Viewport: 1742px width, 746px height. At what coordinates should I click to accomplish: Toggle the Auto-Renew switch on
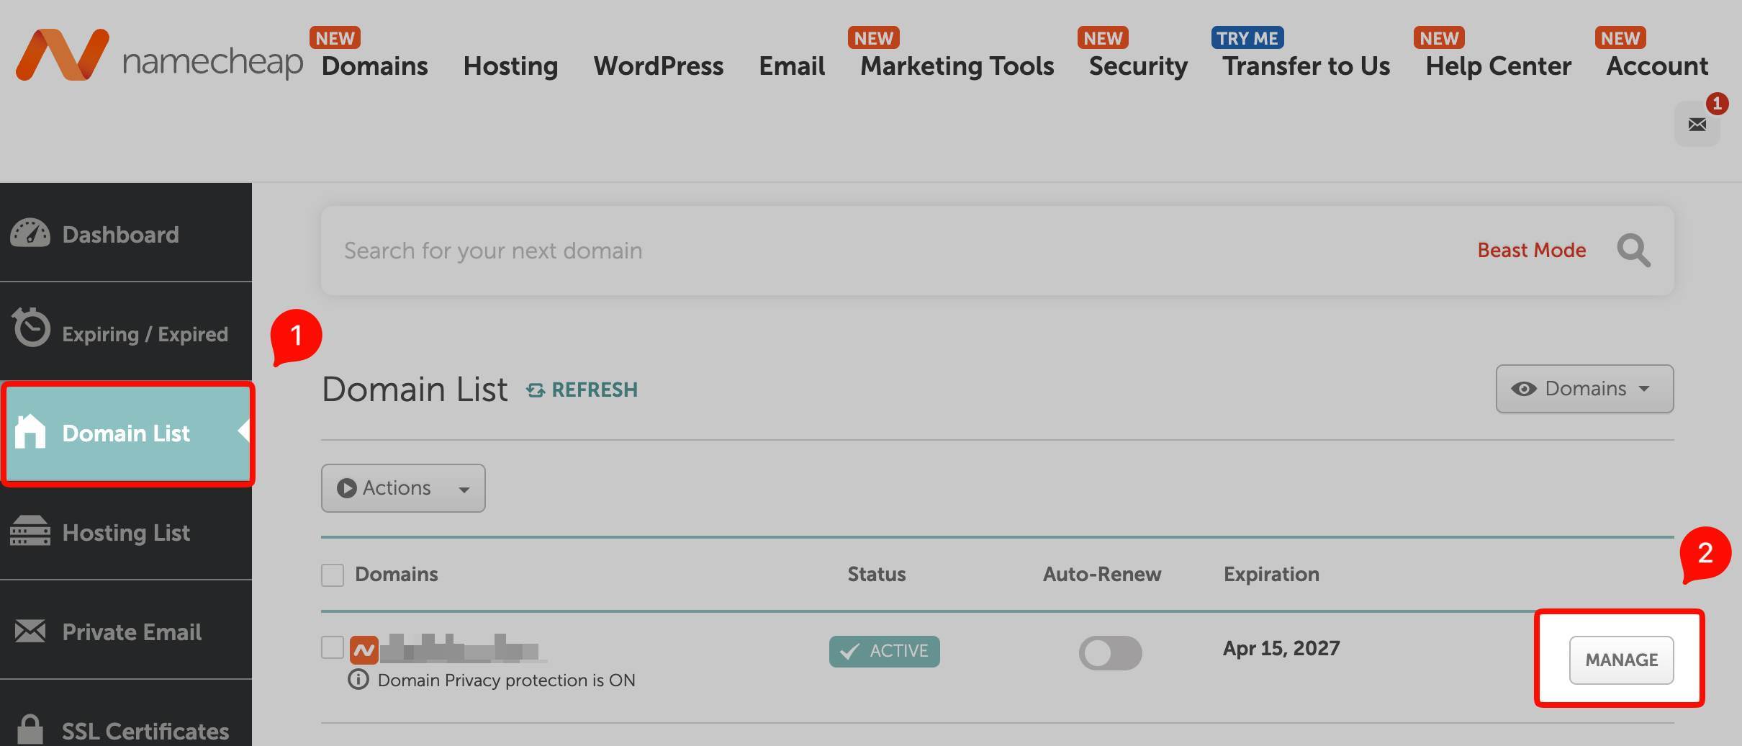pyautogui.click(x=1109, y=652)
